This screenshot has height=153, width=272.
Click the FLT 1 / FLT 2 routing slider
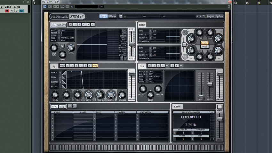(x=132, y=44)
